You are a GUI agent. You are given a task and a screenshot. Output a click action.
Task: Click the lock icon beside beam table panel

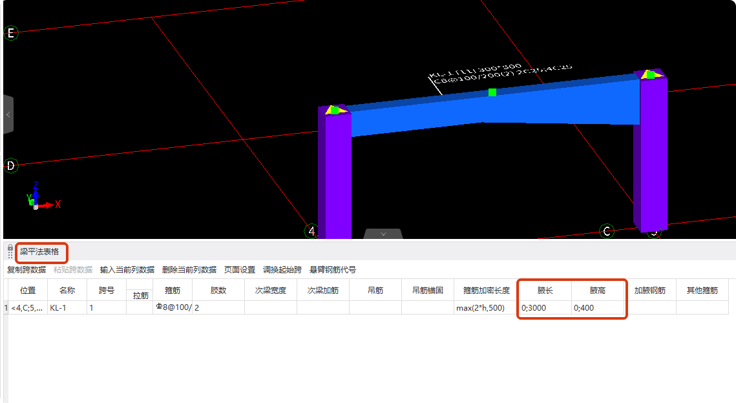click(10, 248)
